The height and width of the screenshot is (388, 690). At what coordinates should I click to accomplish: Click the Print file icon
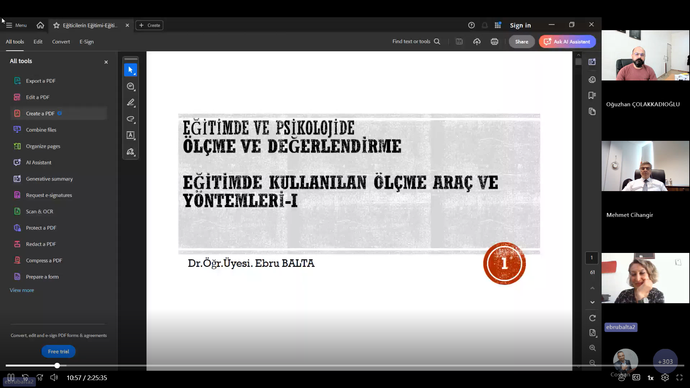[494, 42]
